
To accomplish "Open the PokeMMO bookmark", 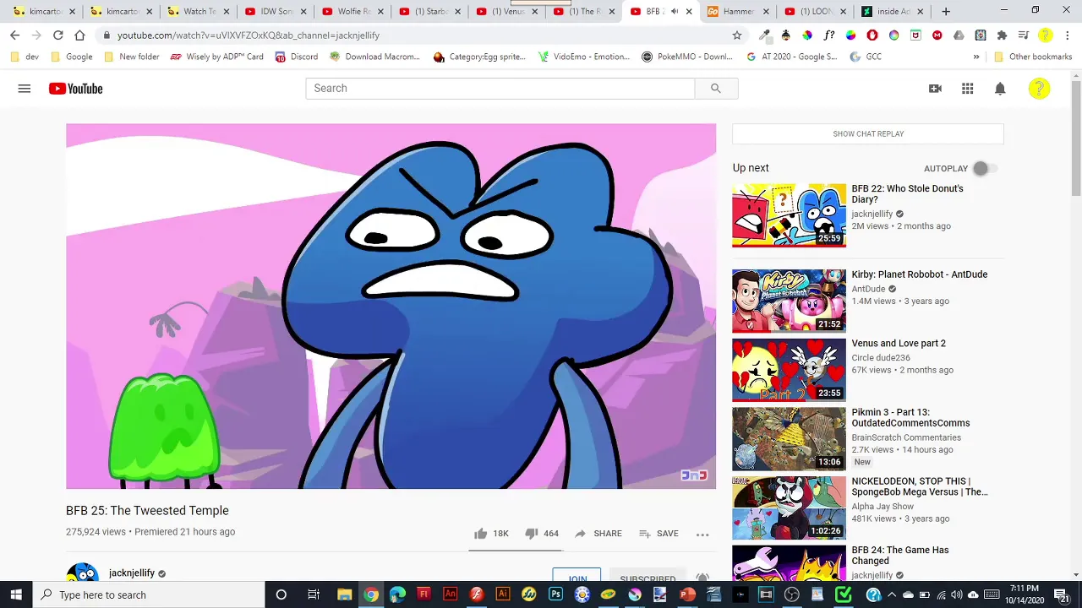I will point(687,57).
